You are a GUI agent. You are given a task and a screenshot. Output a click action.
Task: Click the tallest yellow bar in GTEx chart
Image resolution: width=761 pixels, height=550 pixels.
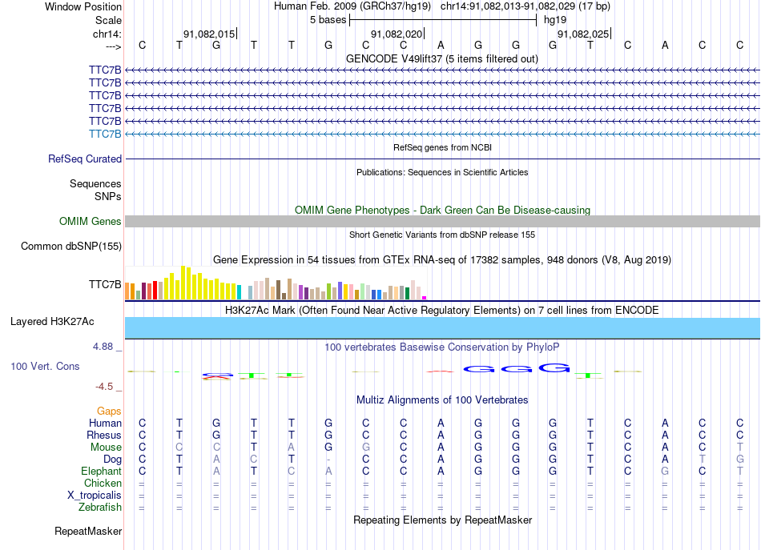(x=183, y=283)
